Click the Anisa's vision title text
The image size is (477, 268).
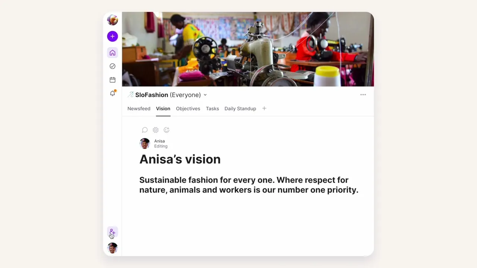point(180,159)
